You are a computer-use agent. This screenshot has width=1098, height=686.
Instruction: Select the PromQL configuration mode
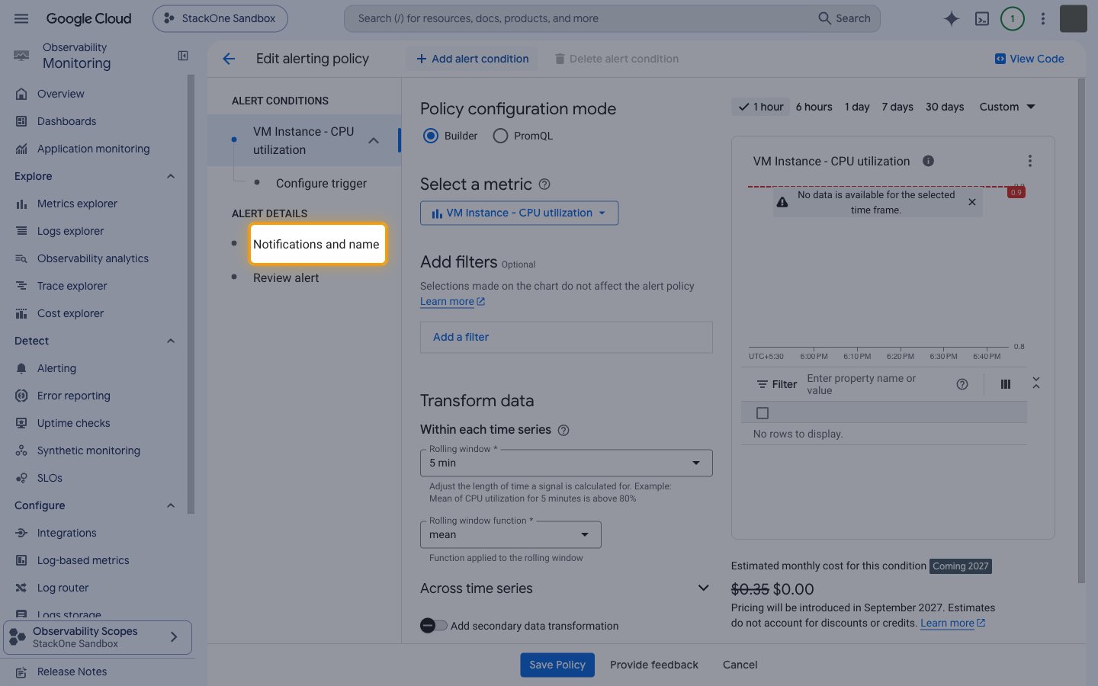coord(500,136)
